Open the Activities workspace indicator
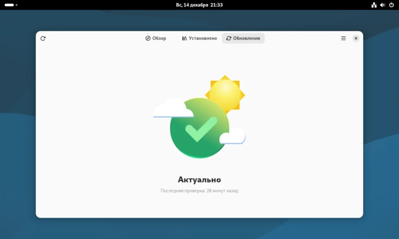Viewport: 399px width, 239px height. coord(11,5)
